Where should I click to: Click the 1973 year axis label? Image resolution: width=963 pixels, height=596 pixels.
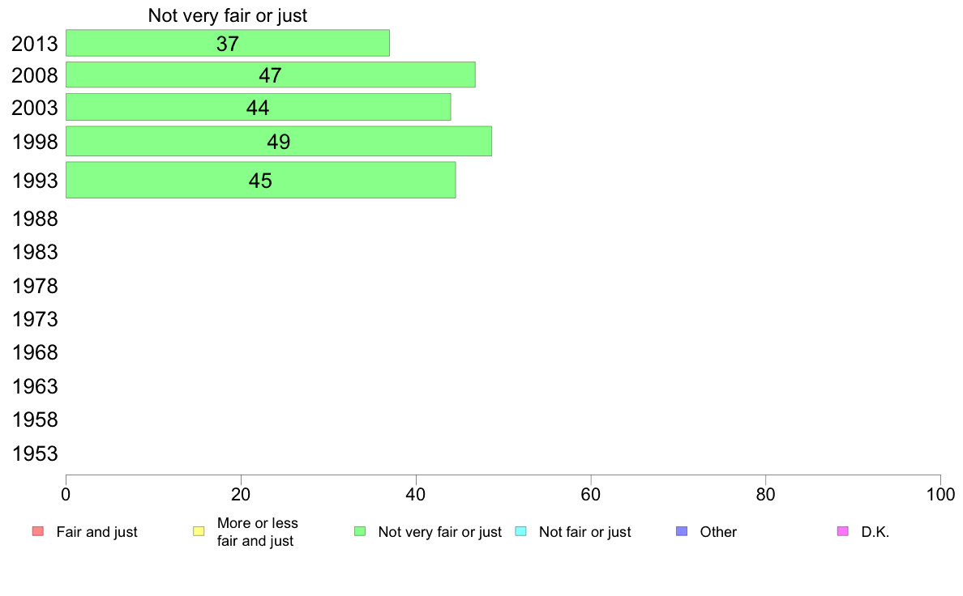(35, 320)
